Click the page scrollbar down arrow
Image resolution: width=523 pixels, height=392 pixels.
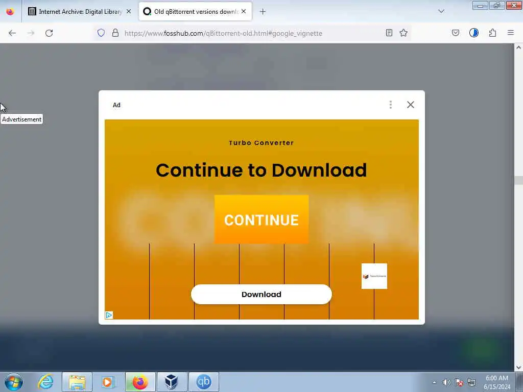pyautogui.click(x=519, y=367)
